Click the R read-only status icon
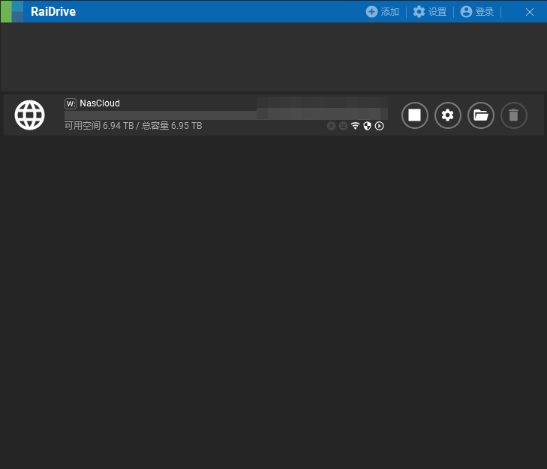547x469 pixels. [331, 126]
